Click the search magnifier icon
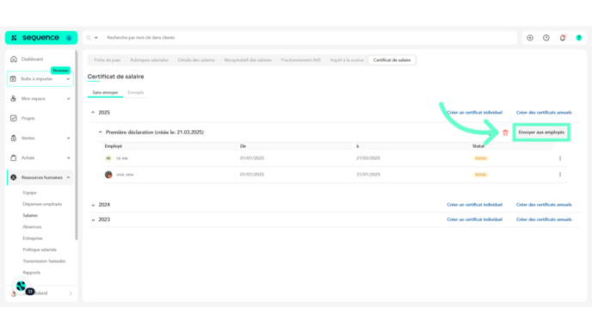Viewport: 592px width, 333px height. point(89,38)
